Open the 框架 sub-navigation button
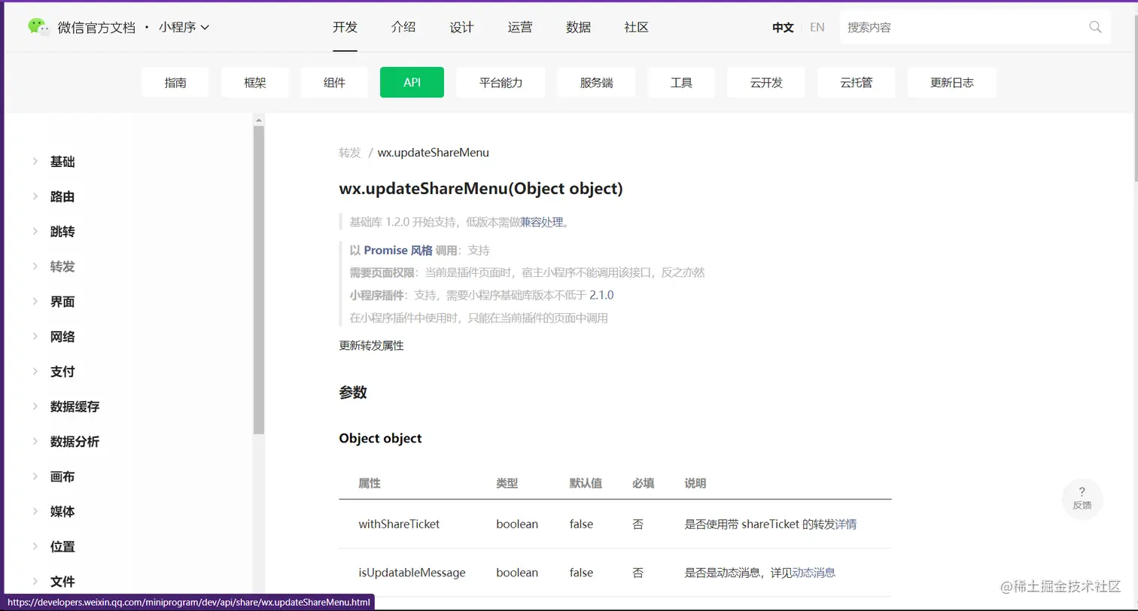 pos(255,83)
